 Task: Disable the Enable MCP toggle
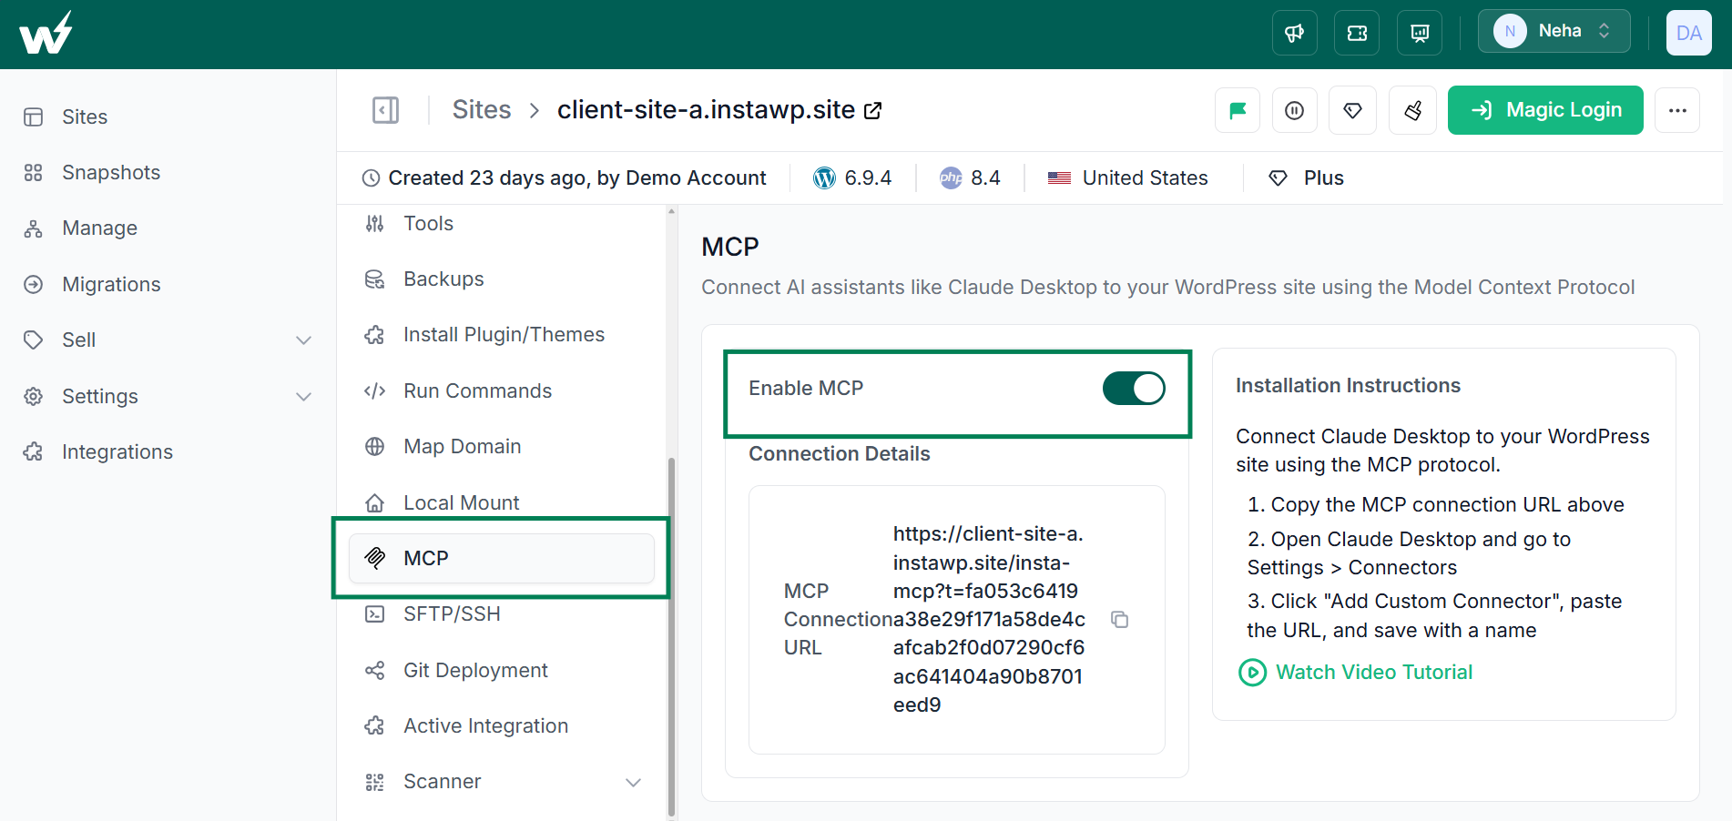(1133, 389)
